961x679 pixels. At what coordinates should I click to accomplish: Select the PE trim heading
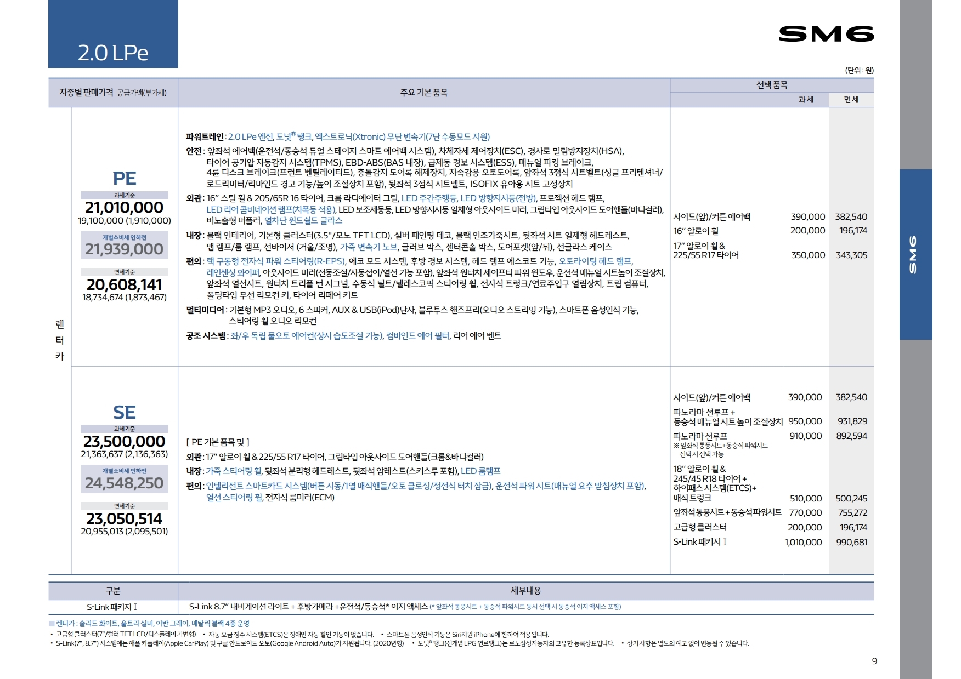(125, 178)
